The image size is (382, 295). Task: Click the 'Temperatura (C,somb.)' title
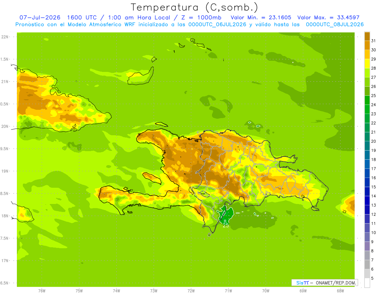point(195,7)
